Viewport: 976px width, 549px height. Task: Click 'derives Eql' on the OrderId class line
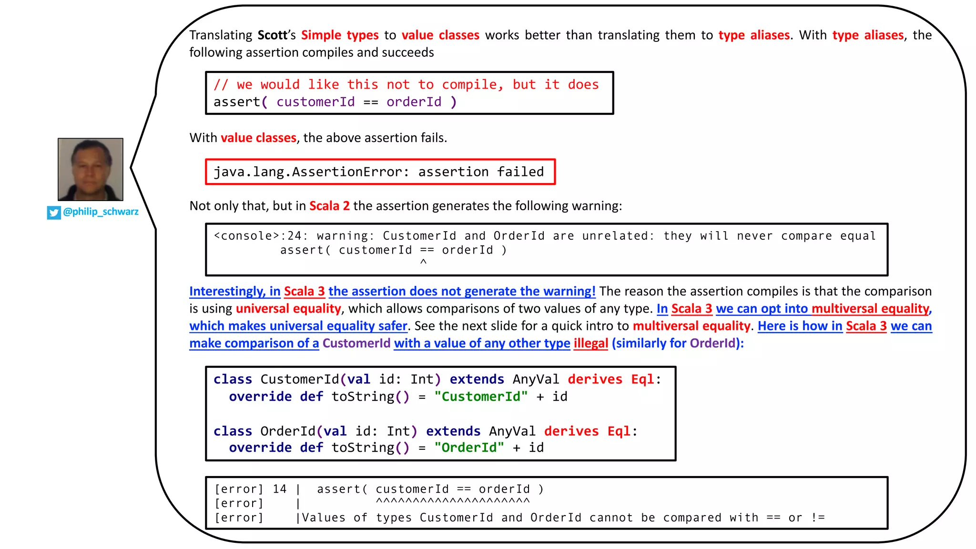tap(587, 431)
